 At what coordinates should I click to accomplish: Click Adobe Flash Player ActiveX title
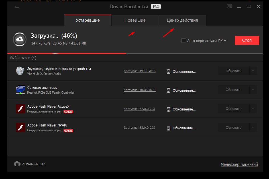click(x=48, y=106)
